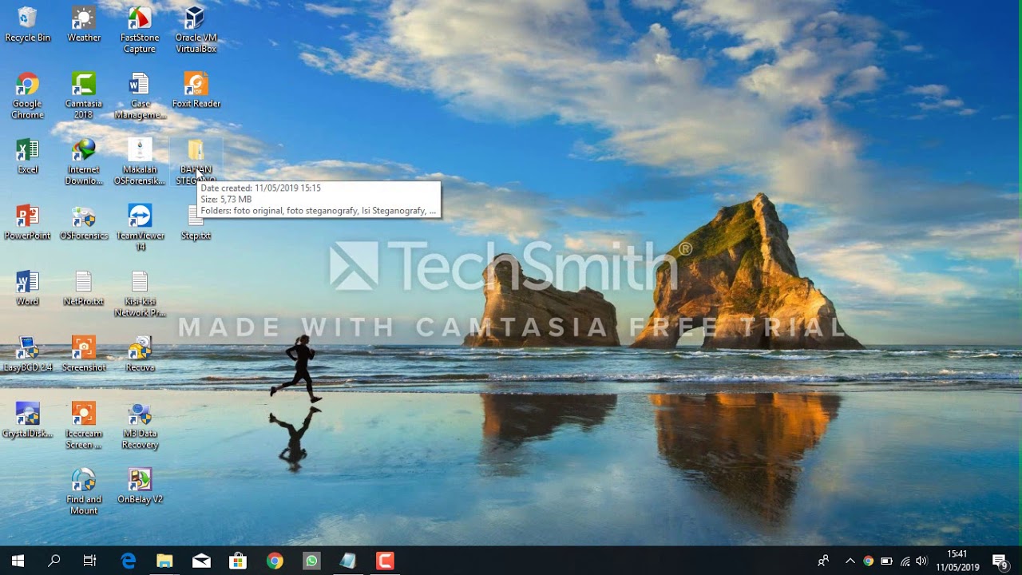Select the Step.txt file

(196, 223)
